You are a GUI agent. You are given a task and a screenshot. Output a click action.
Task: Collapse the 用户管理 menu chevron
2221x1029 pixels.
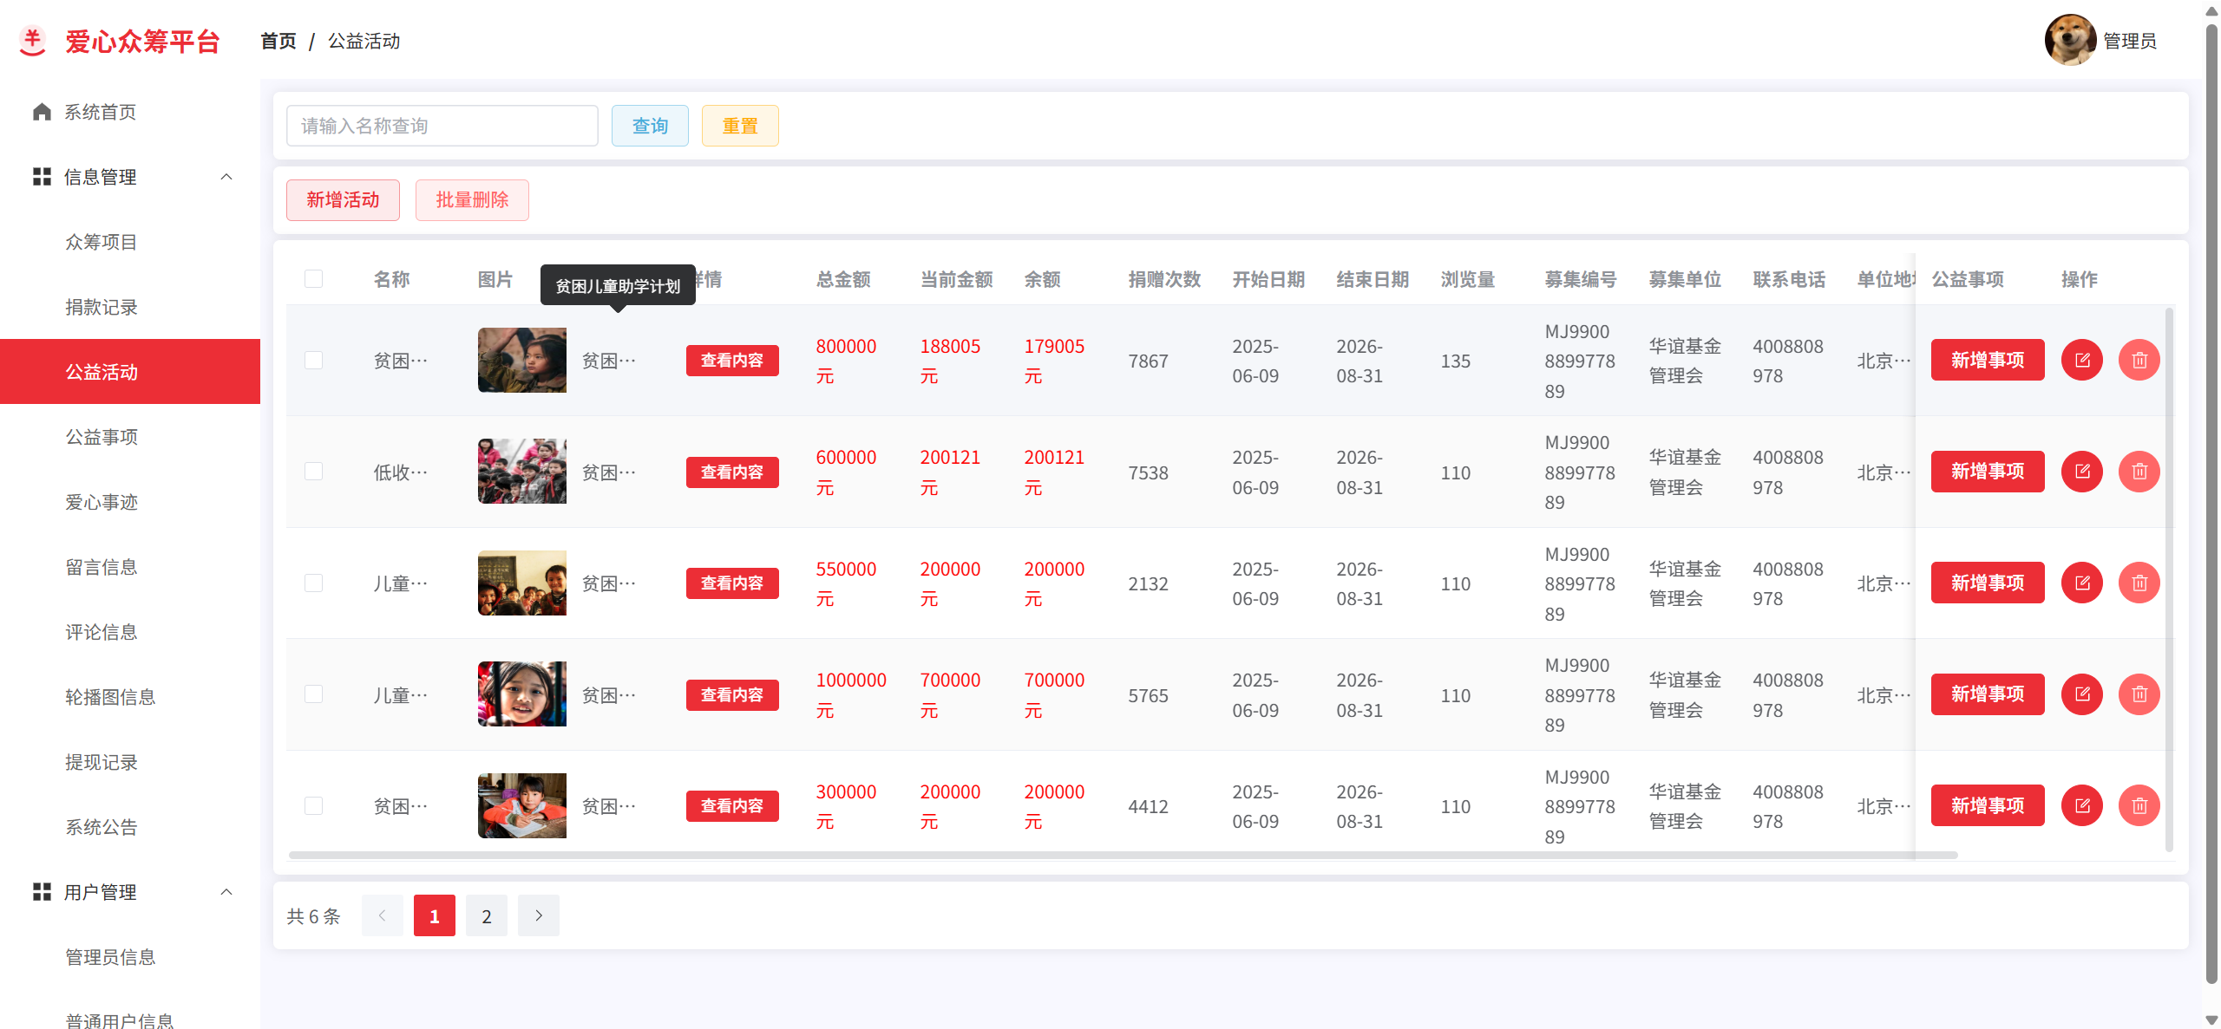tap(226, 892)
